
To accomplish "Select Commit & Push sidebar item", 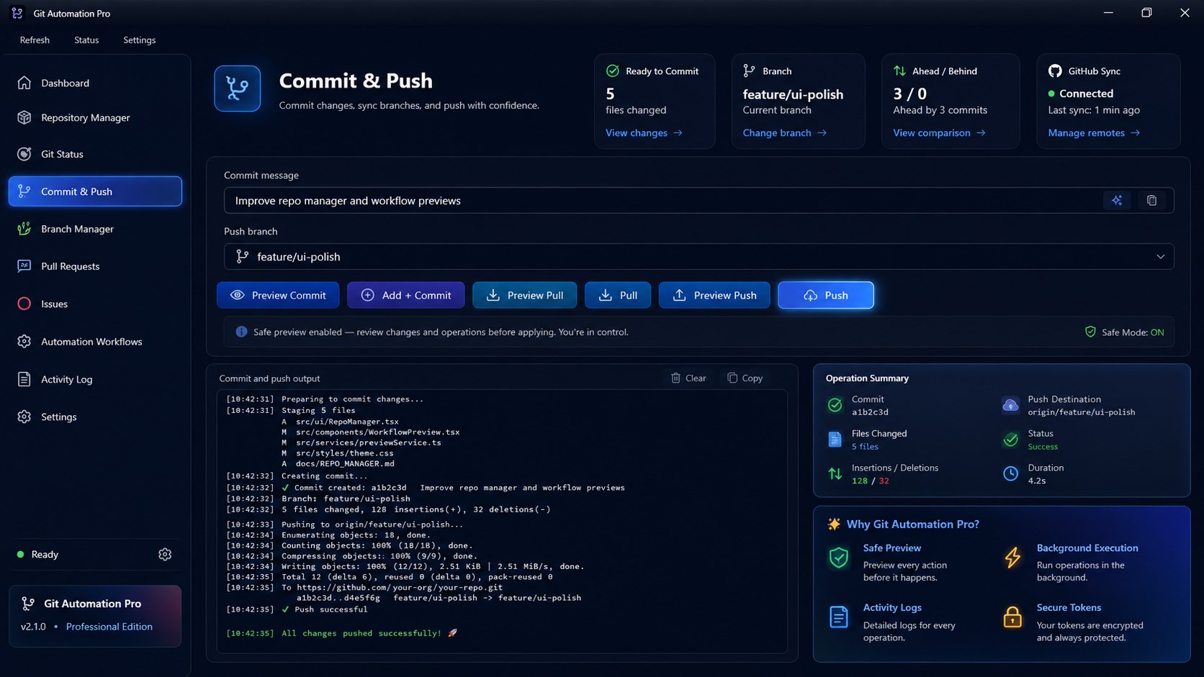I will [95, 191].
